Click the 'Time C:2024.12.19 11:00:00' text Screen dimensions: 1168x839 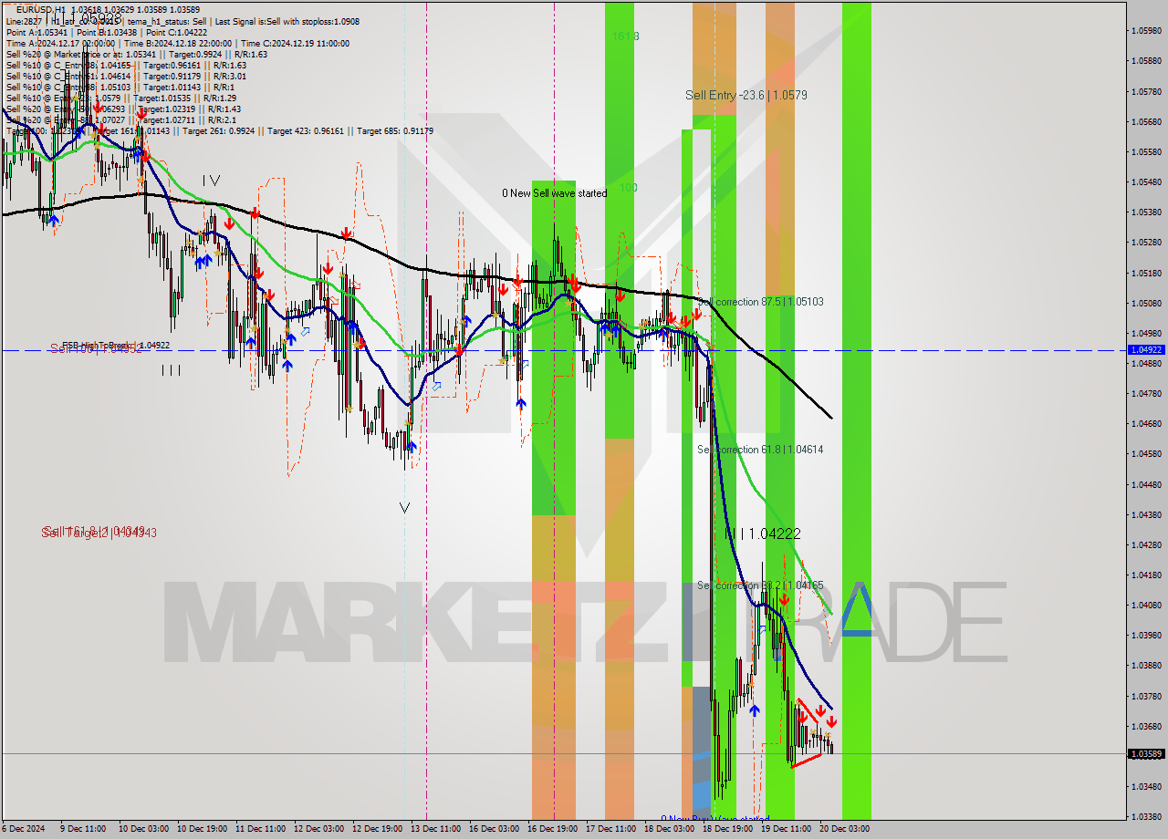pyautogui.click(x=297, y=43)
